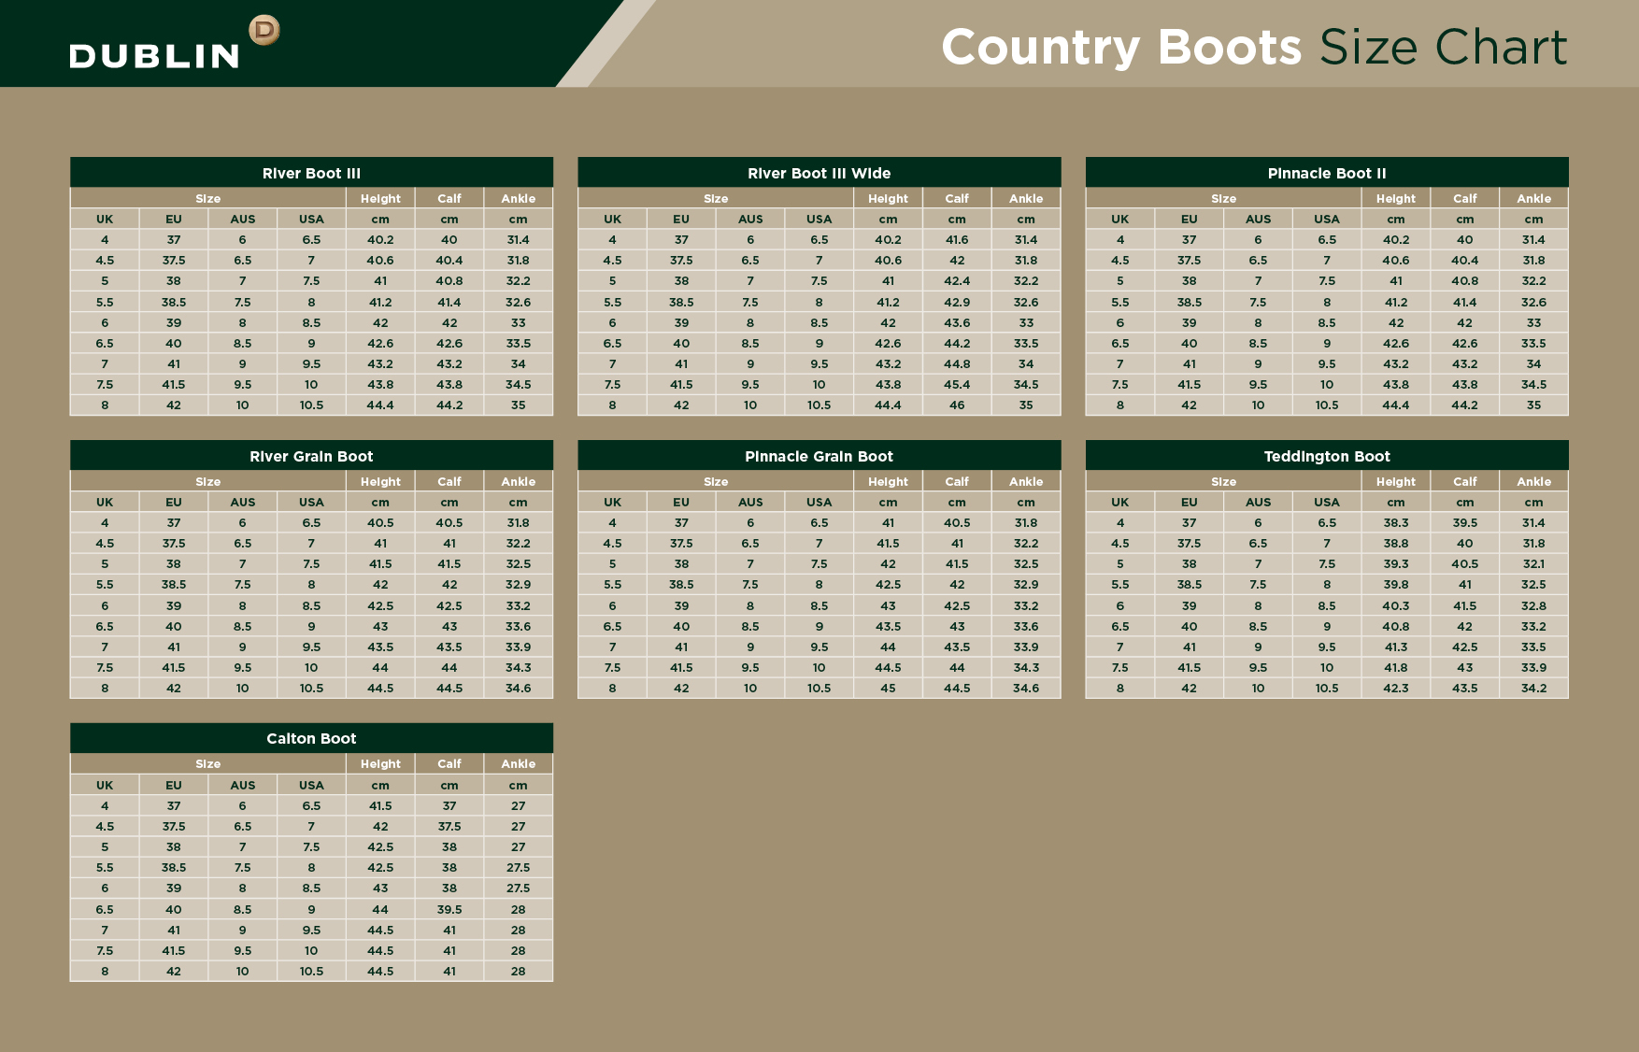Select ankle value 27.5 in Calton UK 5.5 row
Viewport: 1639px width, 1052px height.
coord(519,867)
